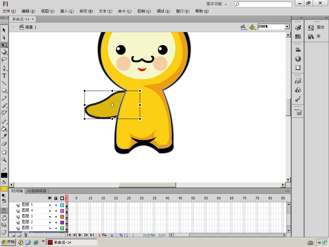Toggle visibility dot of 图层 1
This screenshot has width=329, height=247.
click(50, 228)
